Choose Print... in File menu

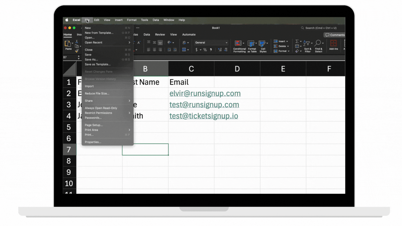[x=107, y=135]
